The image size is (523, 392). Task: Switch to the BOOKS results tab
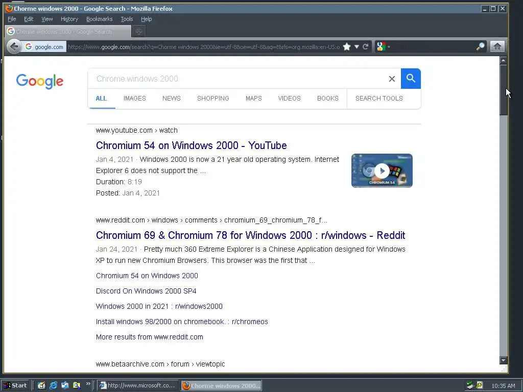(x=328, y=99)
